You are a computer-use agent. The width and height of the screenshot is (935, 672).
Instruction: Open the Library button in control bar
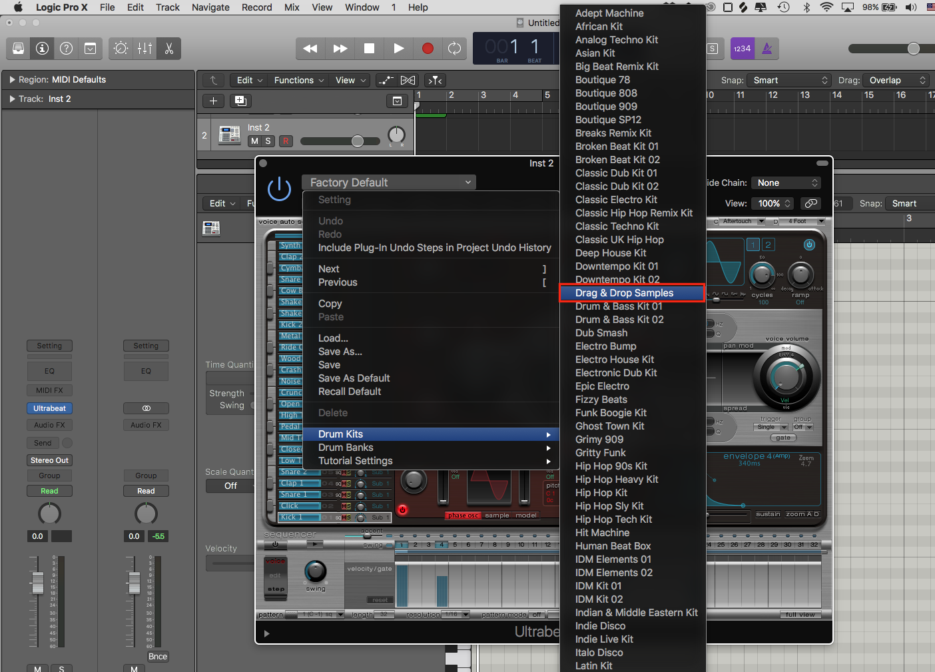(x=19, y=49)
